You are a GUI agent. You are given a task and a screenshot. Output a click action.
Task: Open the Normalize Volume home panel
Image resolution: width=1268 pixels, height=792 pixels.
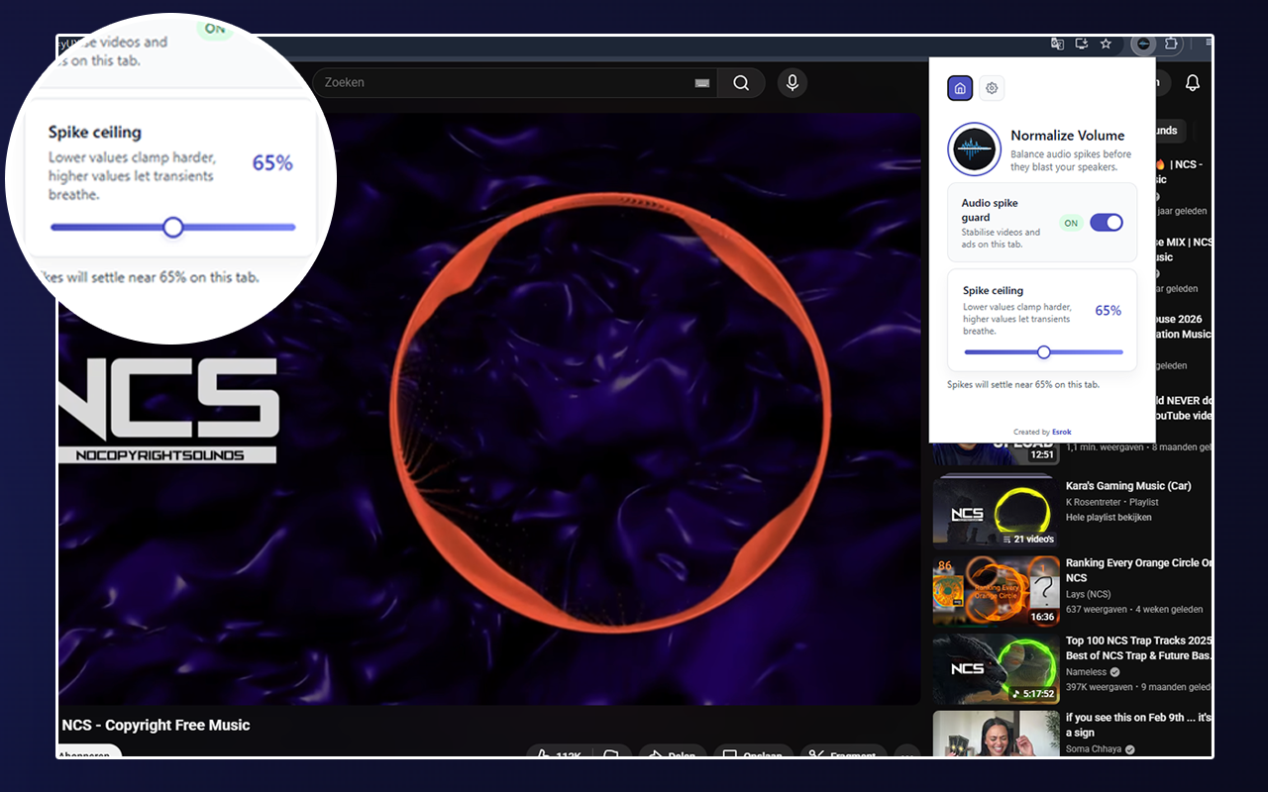959,87
